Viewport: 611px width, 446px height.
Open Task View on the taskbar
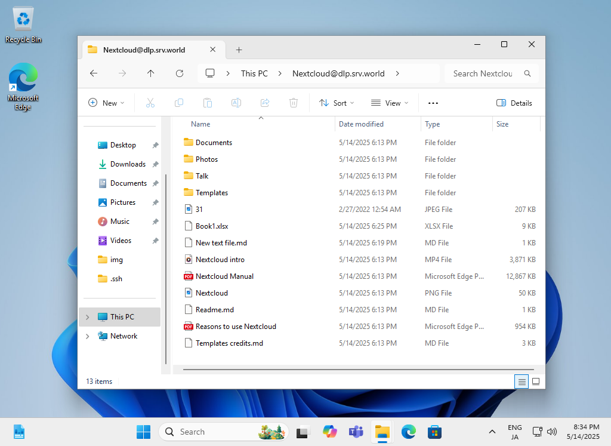click(304, 432)
